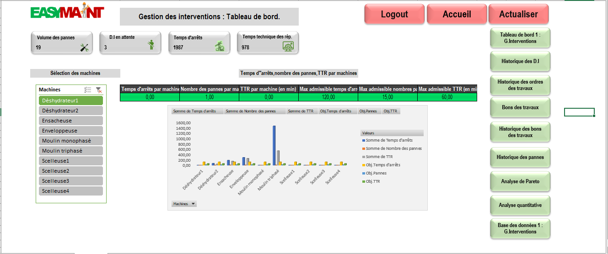Clear the Machines slicer filter
The height and width of the screenshot is (254, 608).
pos(99,90)
